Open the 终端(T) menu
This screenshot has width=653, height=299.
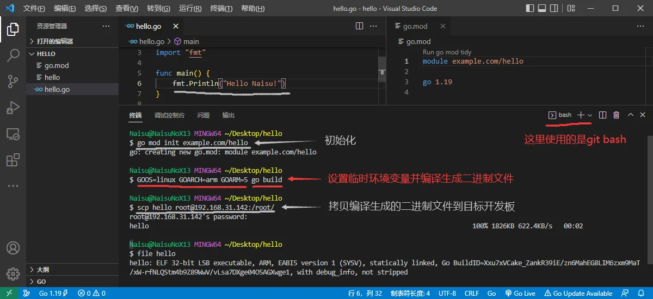tap(221, 9)
